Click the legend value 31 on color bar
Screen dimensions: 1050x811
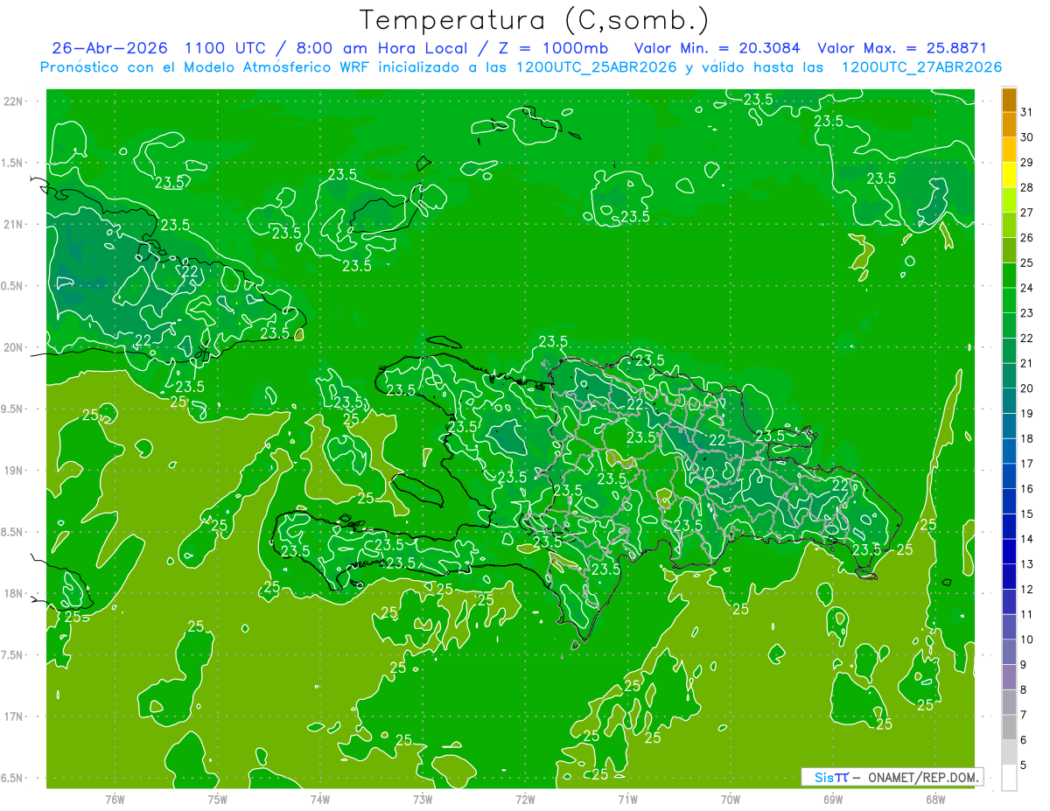1026,112
